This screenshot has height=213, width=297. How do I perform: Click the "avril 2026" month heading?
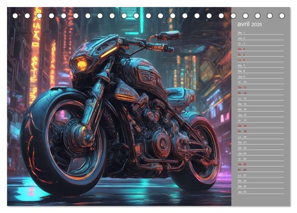click(249, 24)
